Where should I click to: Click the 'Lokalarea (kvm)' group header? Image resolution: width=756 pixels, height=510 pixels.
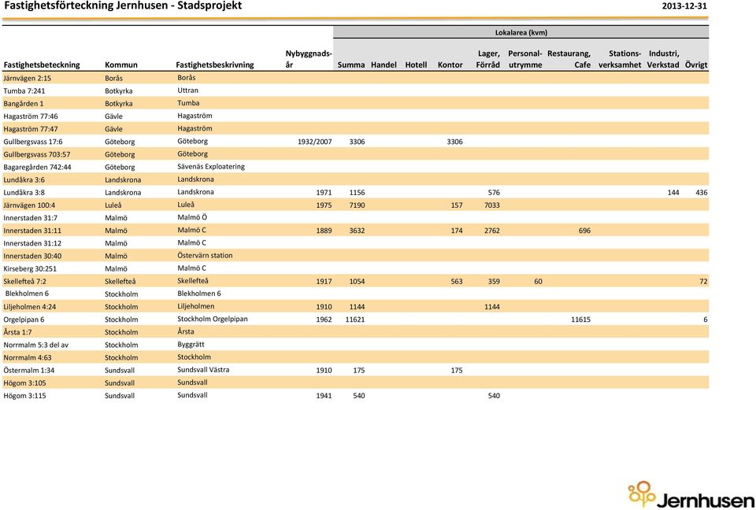click(521, 33)
